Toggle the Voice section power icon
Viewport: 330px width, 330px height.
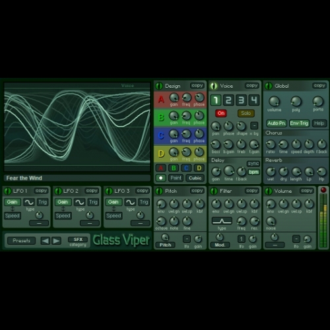click(x=214, y=86)
